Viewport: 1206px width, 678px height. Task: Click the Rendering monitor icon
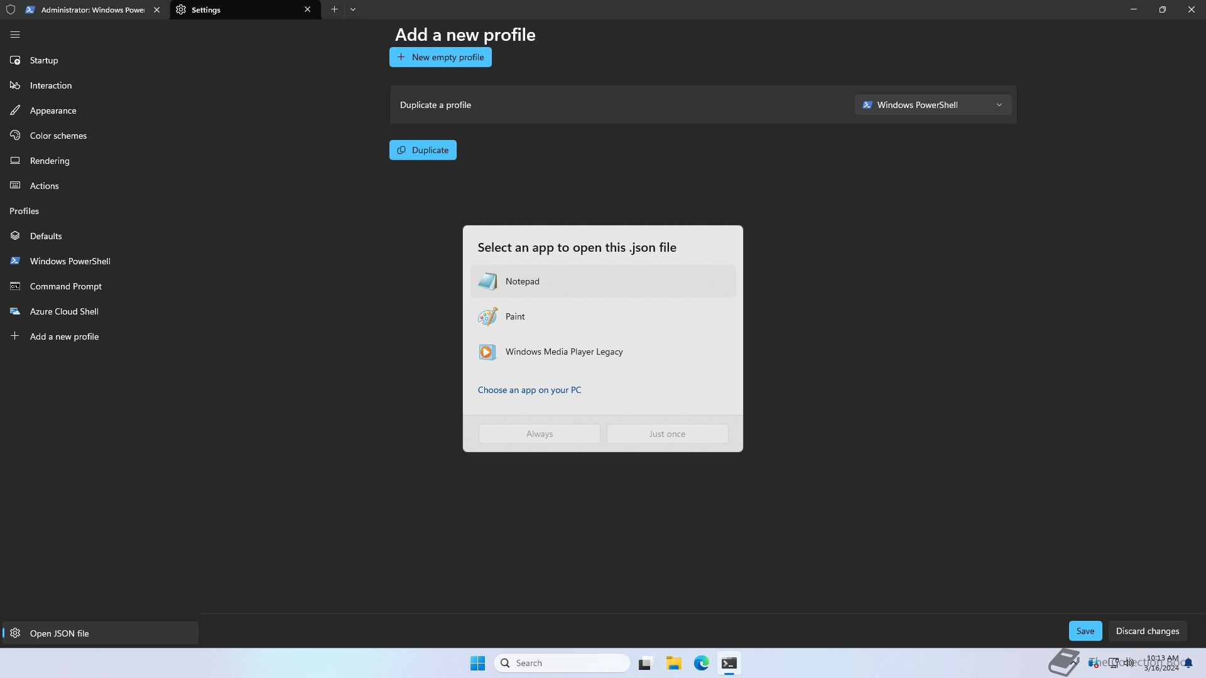click(x=15, y=161)
